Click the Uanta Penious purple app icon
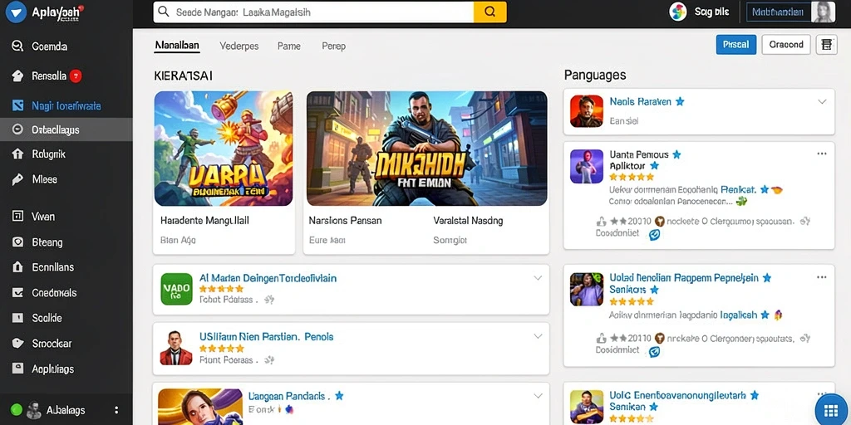The height and width of the screenshot is (425, 851). (x=587, y=166)
